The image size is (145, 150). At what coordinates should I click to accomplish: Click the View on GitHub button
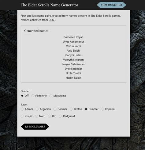click(111, 5)
